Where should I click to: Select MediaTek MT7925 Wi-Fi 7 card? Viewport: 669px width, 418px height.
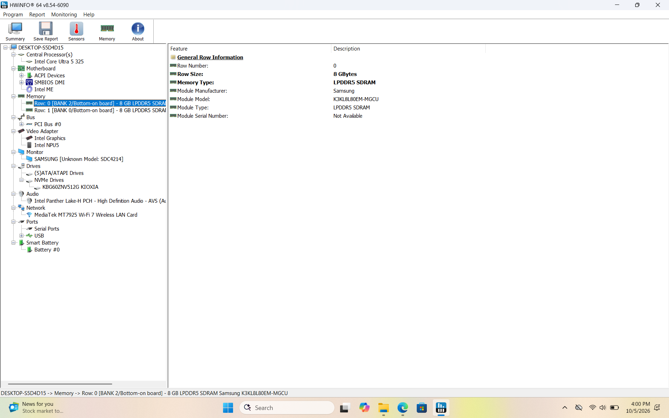pos(86,215)
